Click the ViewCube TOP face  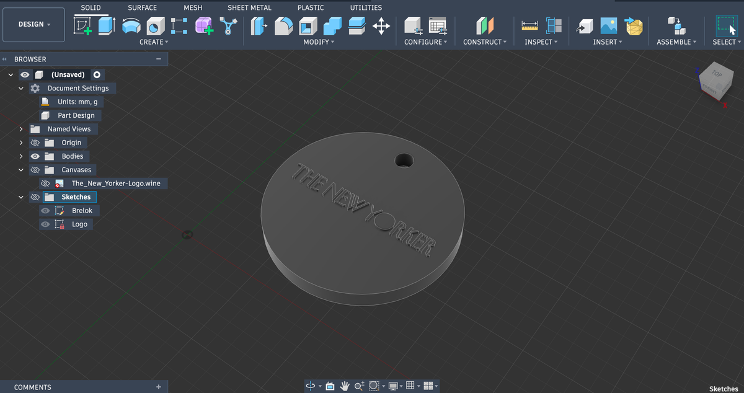pos(717,74)
